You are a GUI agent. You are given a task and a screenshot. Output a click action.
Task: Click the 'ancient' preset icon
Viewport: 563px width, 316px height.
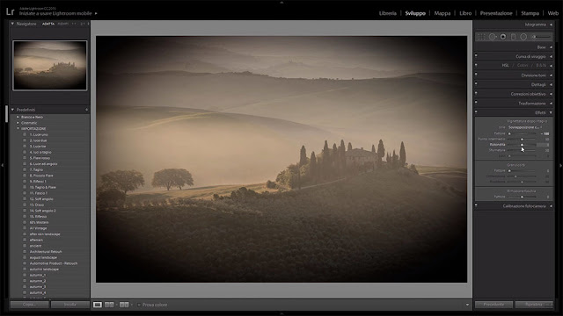click(25, 246)
